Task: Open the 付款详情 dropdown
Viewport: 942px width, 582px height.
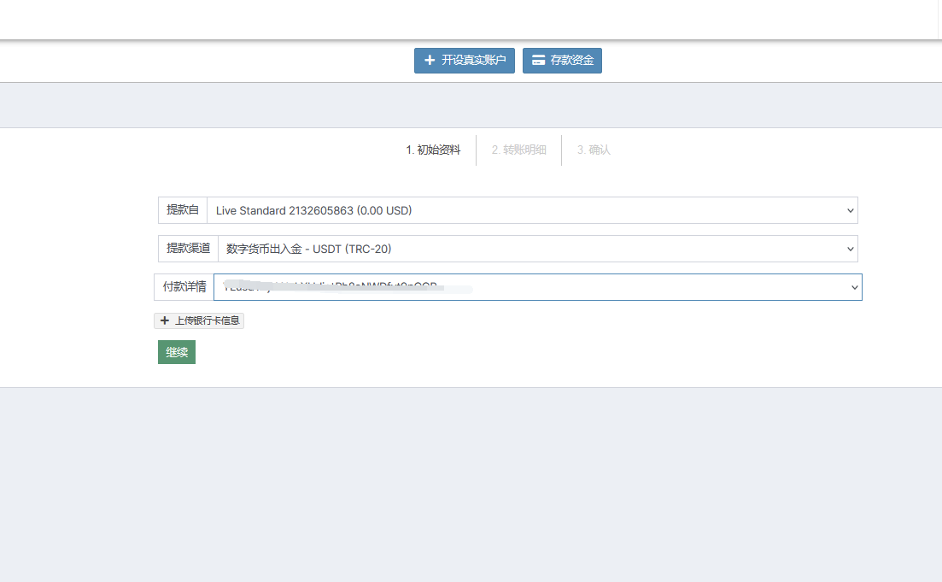Action: point(538,287)
